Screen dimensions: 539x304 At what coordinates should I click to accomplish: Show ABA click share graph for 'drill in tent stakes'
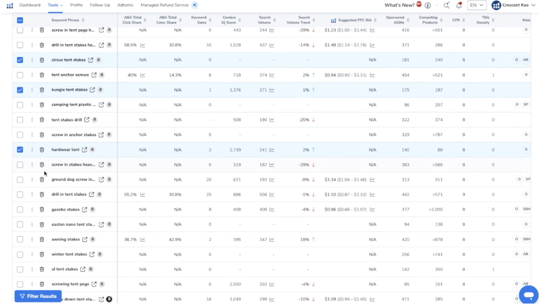point(143,195)
